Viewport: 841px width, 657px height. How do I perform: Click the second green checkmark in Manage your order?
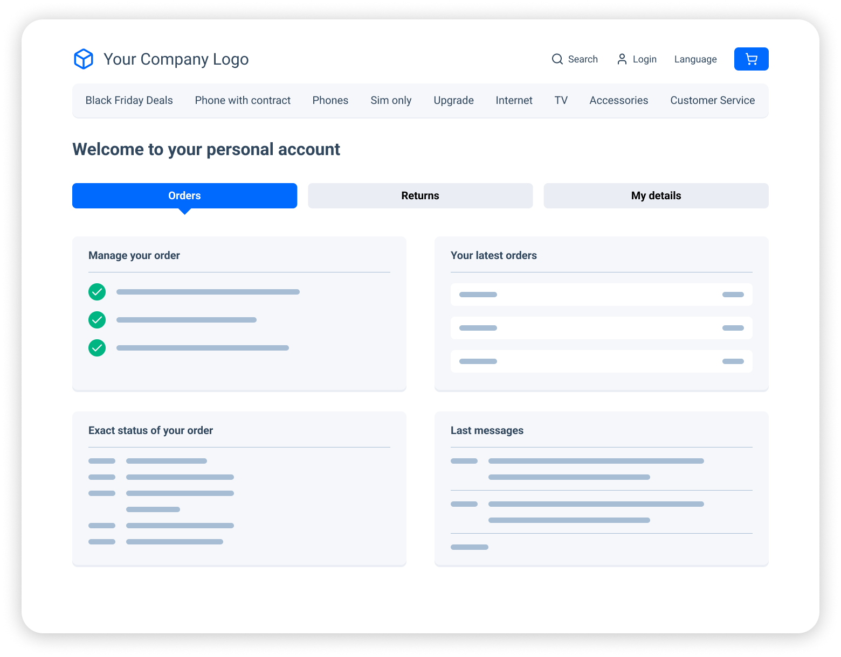click(x=97, y=320)
